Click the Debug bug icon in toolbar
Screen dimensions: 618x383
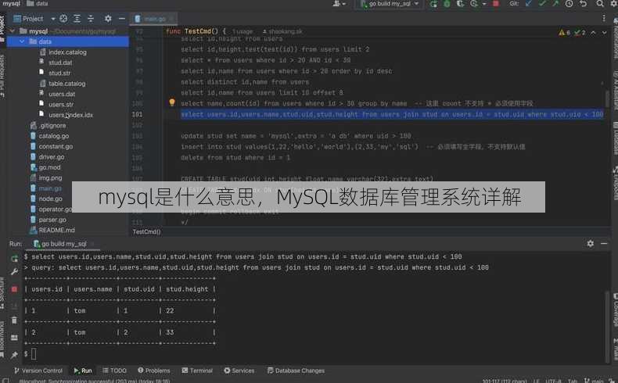pyautogui.click(x=447, y=4)
